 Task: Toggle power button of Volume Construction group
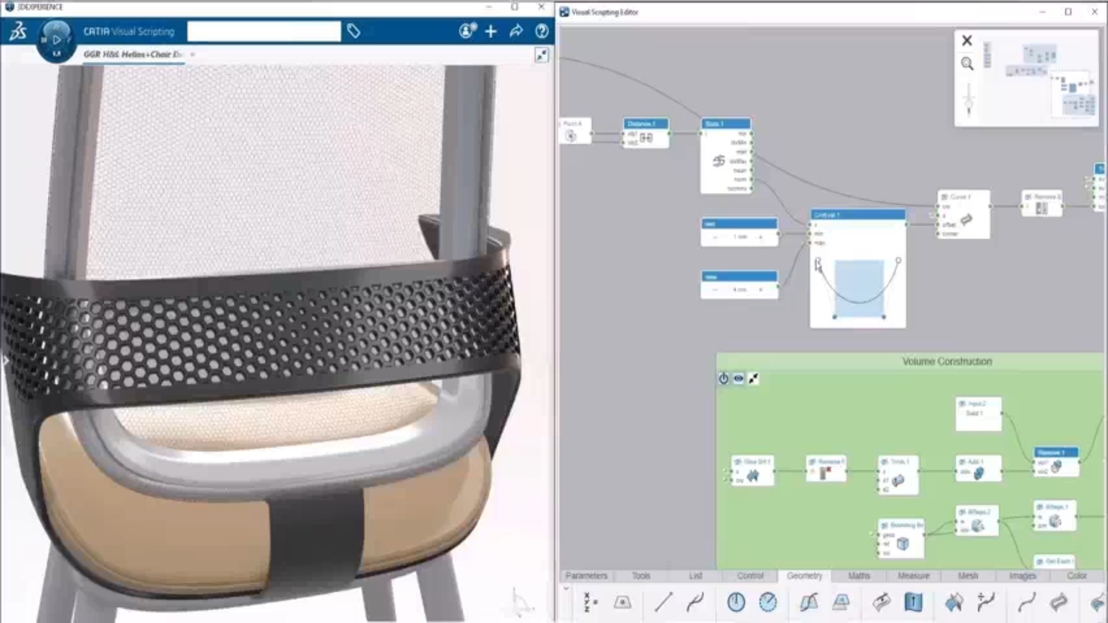pyautogui.click(x=723, y=378)
